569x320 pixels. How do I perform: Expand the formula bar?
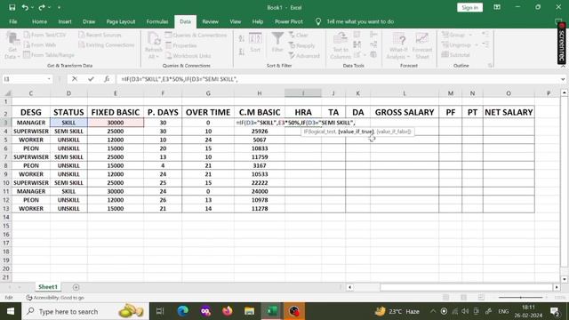pyautogui.click(x=563, y=79)
